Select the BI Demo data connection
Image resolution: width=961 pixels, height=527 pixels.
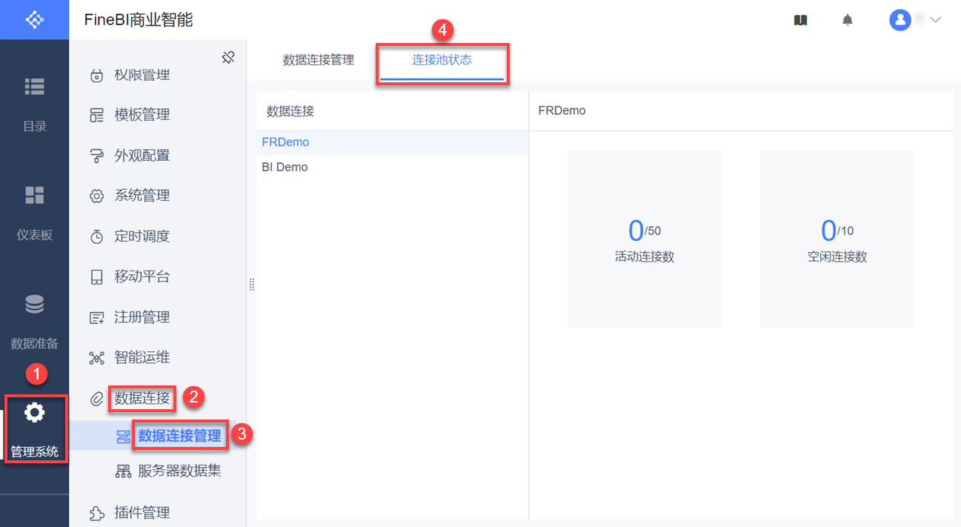click(285, 168)
